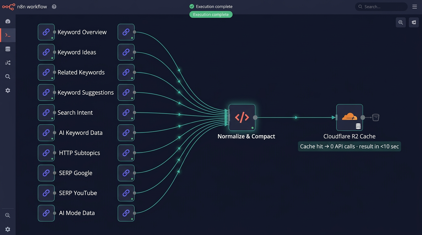Click the search input field

tap(383, 7)
